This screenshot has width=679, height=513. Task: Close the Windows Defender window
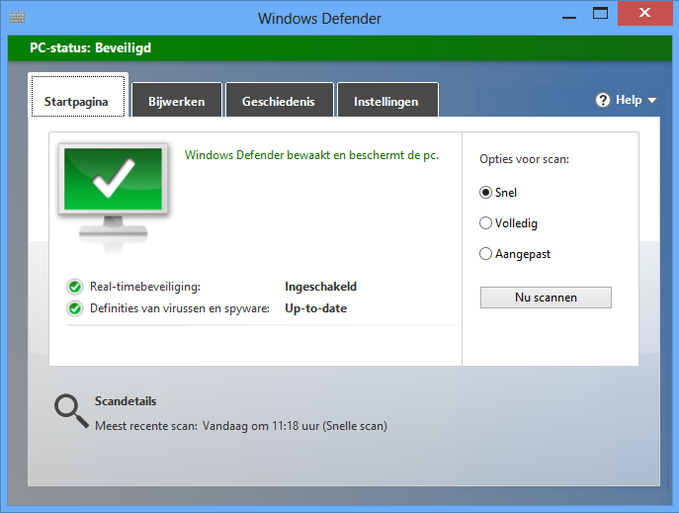pos(644,14)
